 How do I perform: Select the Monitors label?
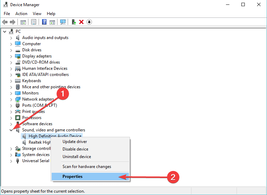point(30,93)
